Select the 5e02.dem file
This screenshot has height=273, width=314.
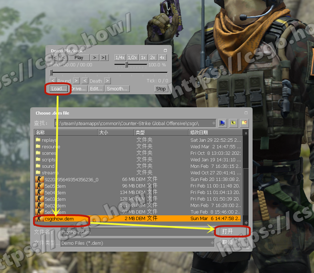(138, 206)
